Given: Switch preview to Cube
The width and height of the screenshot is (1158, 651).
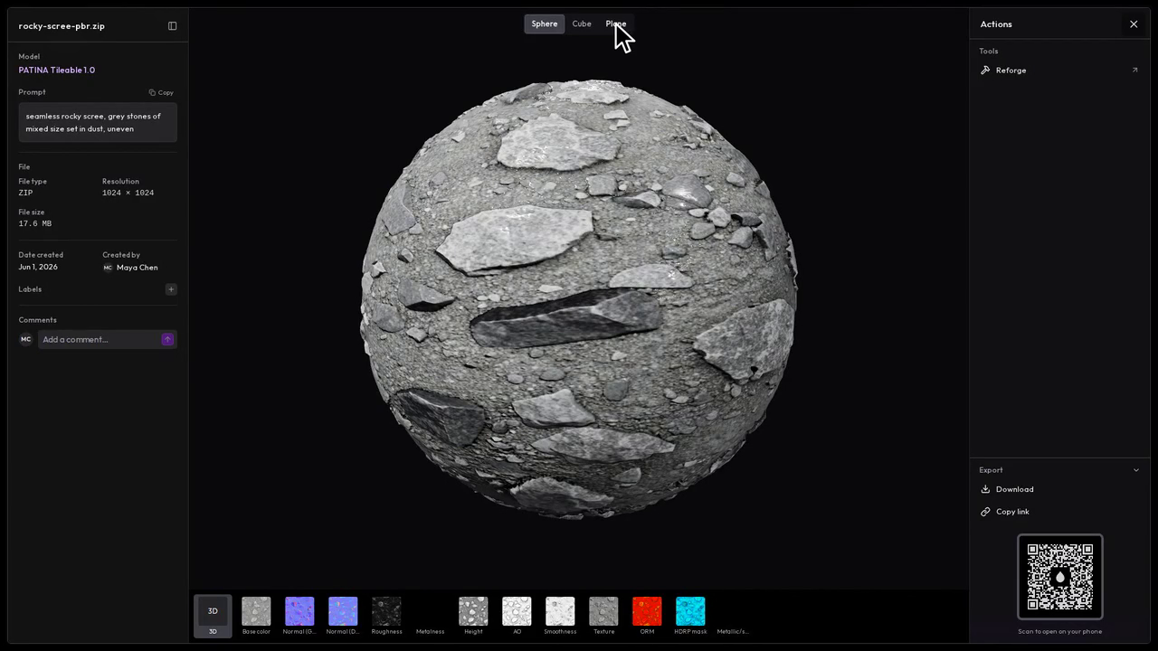Looking at the screenshot, I should click(x=582, y=24).
